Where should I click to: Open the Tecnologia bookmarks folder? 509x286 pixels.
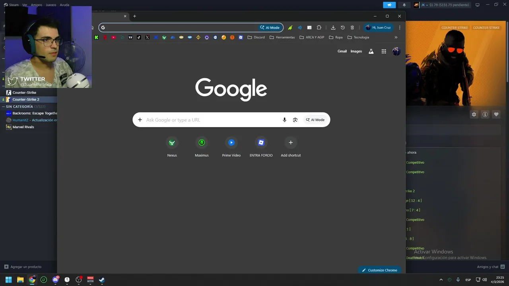358,37
